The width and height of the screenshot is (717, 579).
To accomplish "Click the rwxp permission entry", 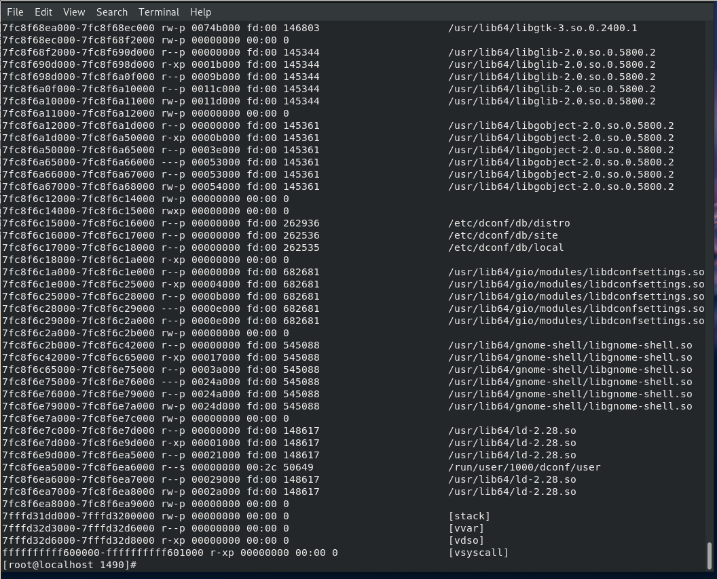I will pos(173,211).
